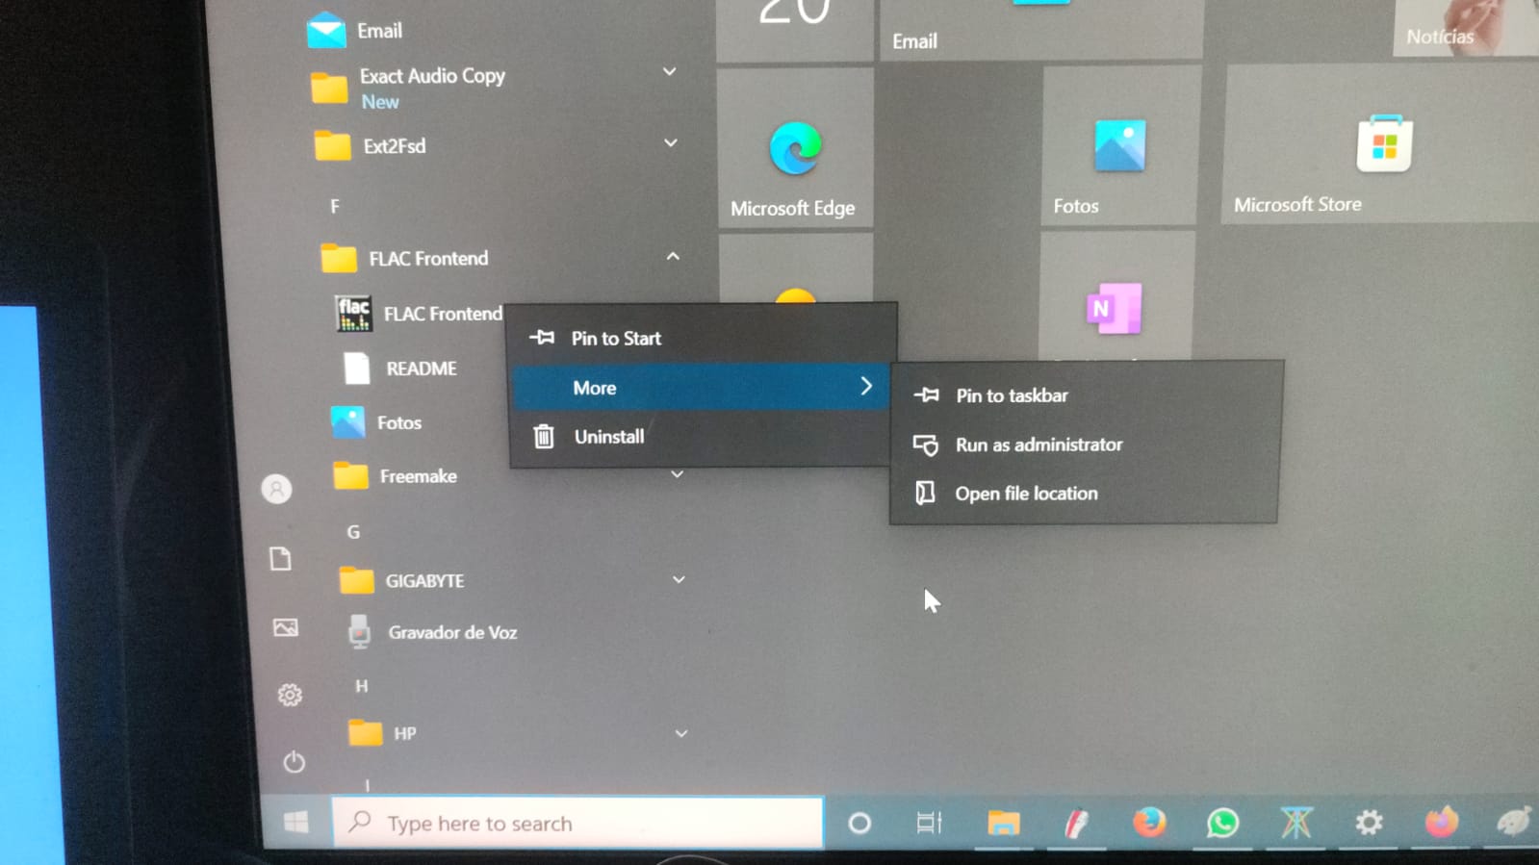Launch the FLAC Frontend application entry
Image resolution: width=1539 pixels, height=865 pixels.
click(419, 314)
